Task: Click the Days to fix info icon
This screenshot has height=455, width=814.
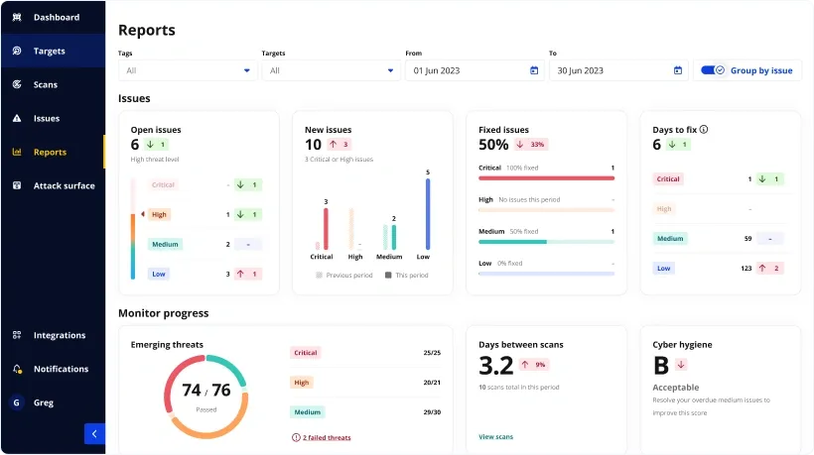Action: [x=704, y=130]
